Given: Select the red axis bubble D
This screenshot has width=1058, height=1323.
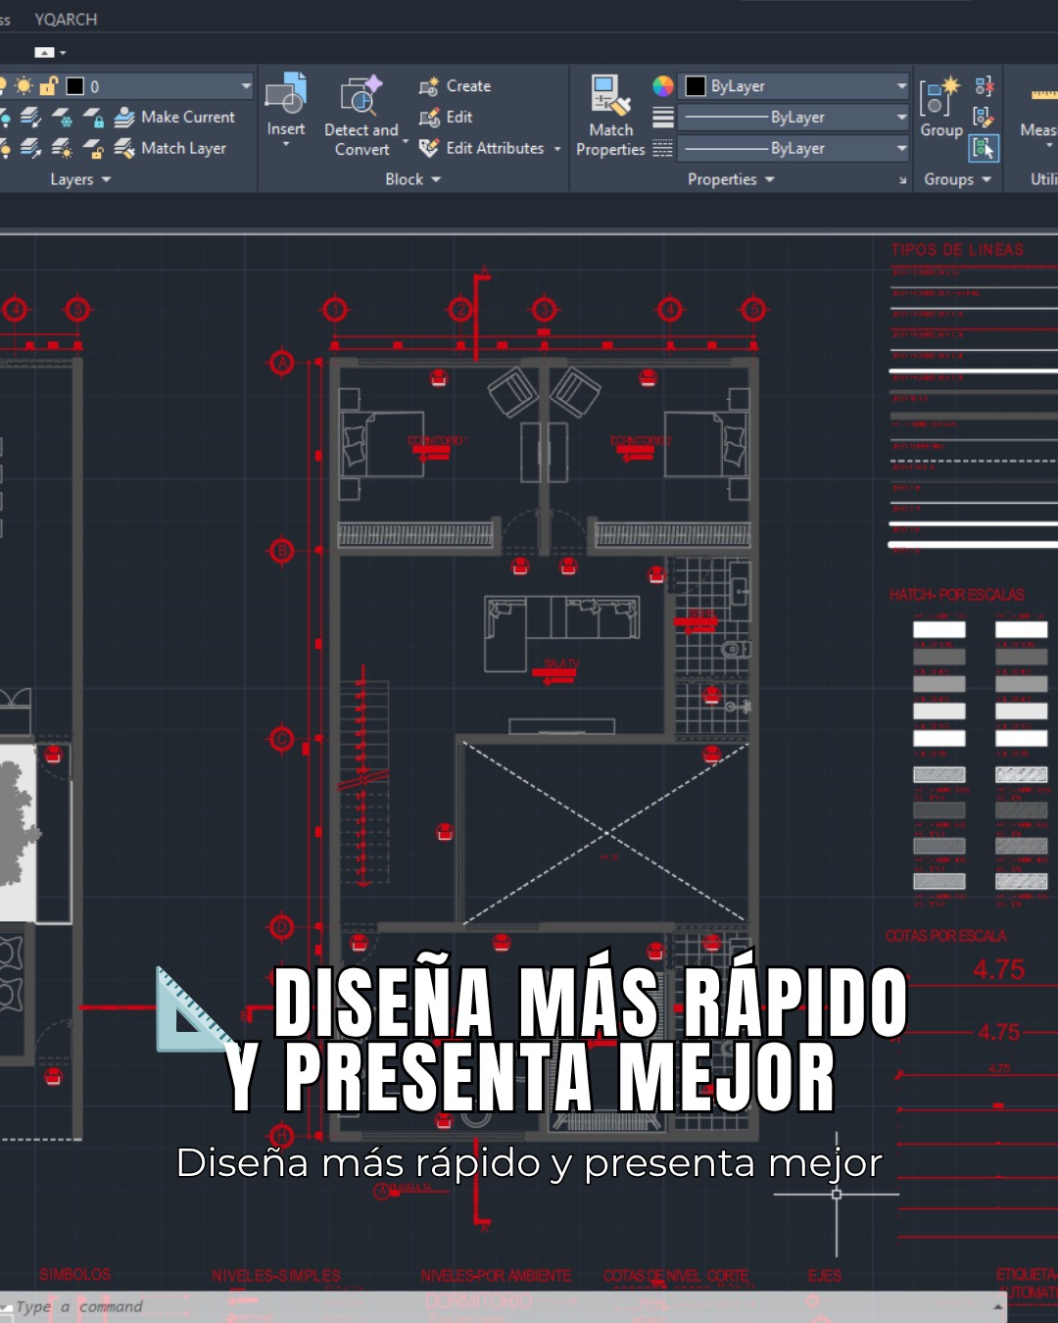Looking at the screenshot, I should click(282, 926).
